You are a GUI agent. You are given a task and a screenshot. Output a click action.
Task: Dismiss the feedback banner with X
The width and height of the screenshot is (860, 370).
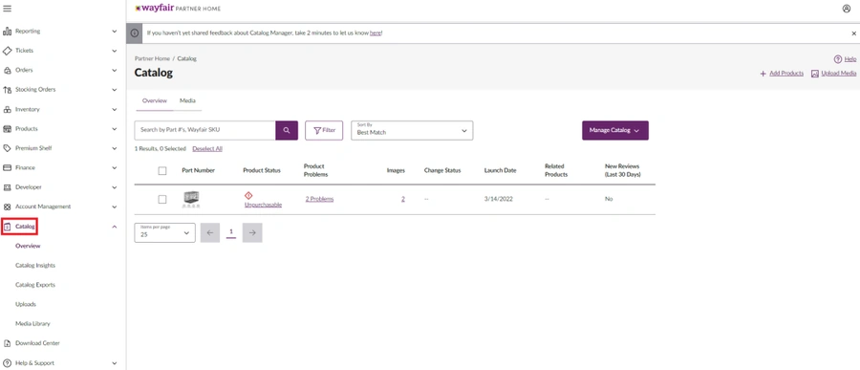(x=853, y=33)
